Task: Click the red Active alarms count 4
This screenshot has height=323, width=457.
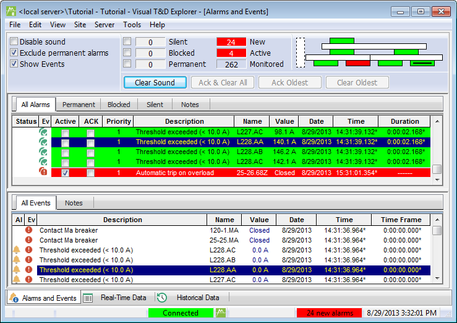Action: point(231,53)
